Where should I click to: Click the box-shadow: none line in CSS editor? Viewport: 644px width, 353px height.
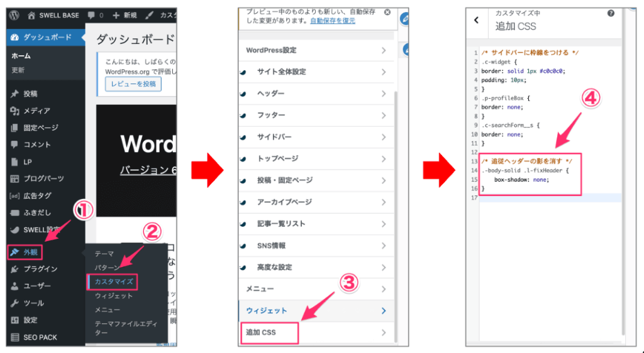point(521,180)
